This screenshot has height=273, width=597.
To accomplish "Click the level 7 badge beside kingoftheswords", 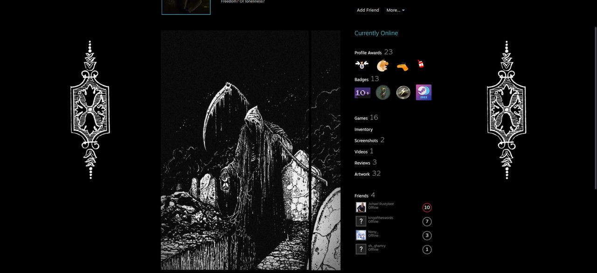I will (x=427, y=221).
